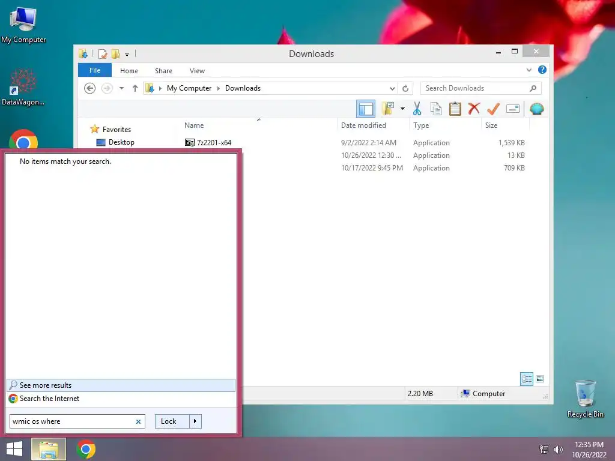Toggle the navigation pane button
Screen dimensions: 615x461
(x=366, y=109)
